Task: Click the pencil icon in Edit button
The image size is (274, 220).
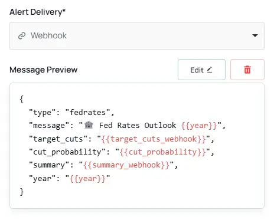Action: pyautogui.click(x=210, y=70)
